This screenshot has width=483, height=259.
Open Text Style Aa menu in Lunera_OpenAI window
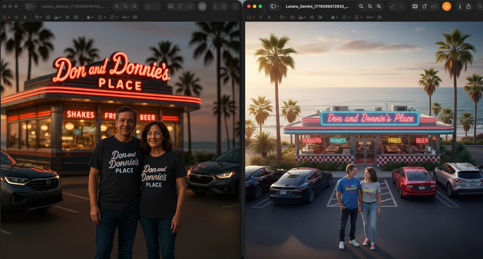click(x=125, y=17)
